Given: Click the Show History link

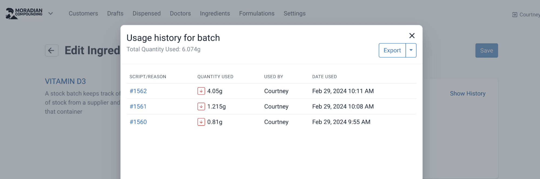Looking at the screenshot, I should tap(468, 94).
